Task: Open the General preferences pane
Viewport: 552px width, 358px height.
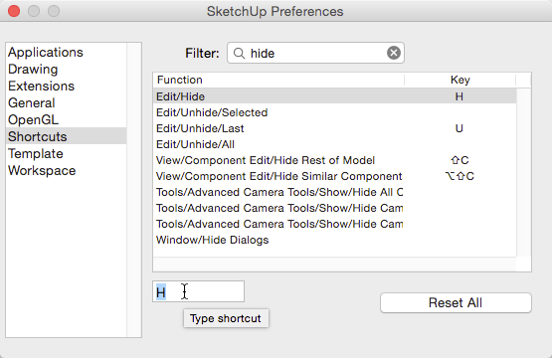Action: [67, 102]
